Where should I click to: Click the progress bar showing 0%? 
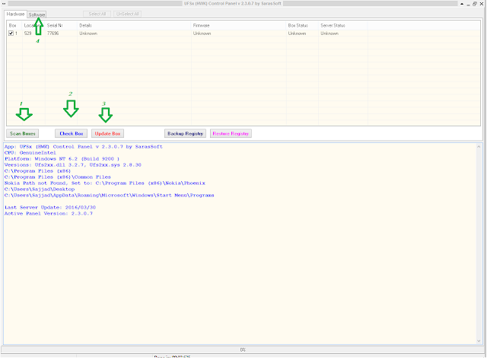click(243, 350)
